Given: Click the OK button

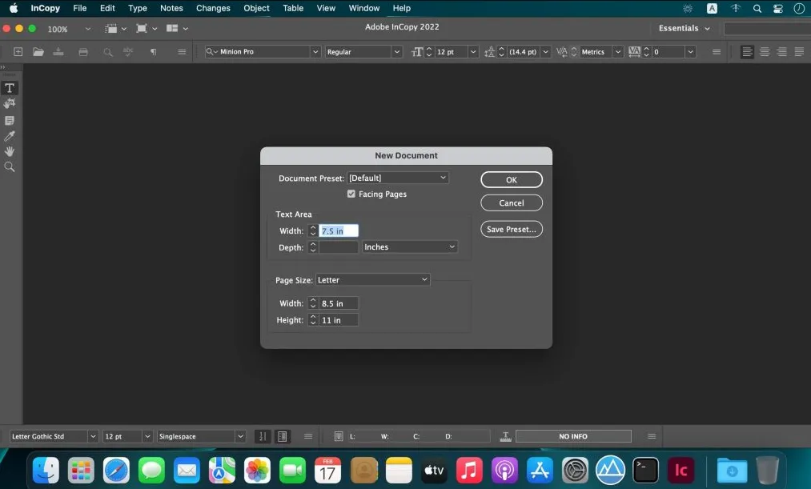Looking at the screenshot, I should (512, 179).
